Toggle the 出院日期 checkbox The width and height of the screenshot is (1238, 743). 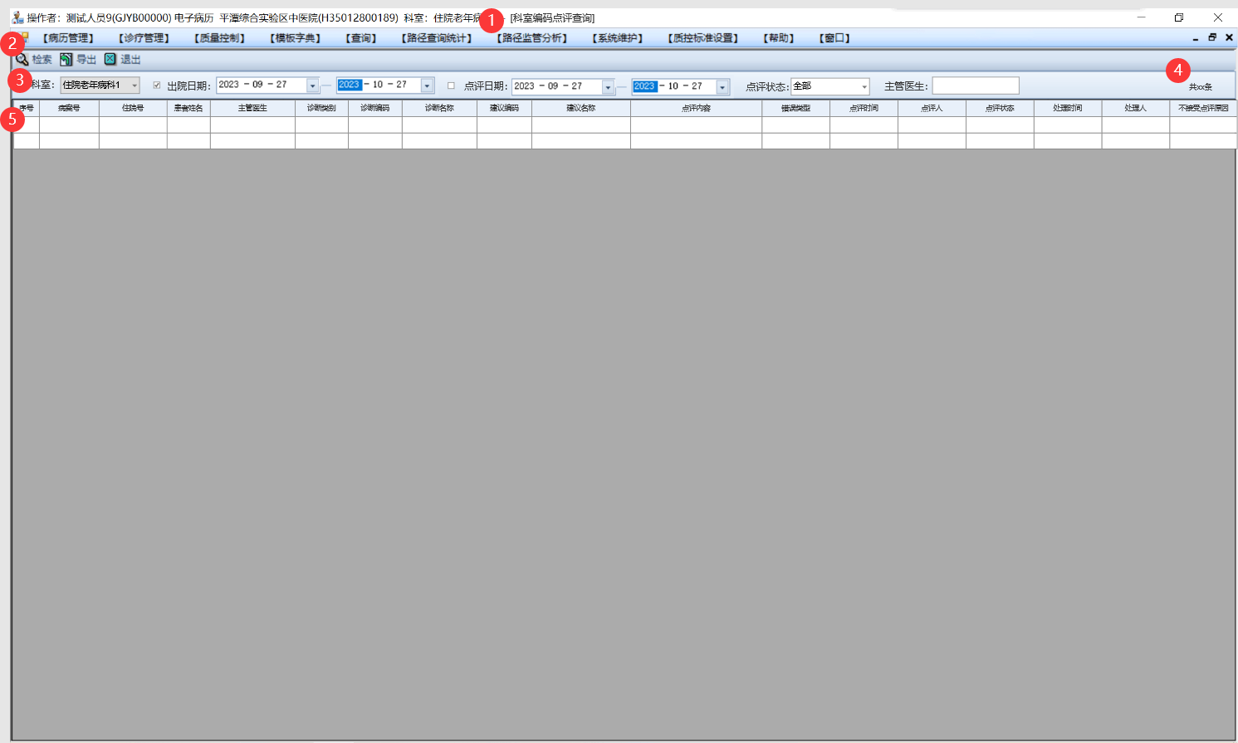tap(157, 86)
